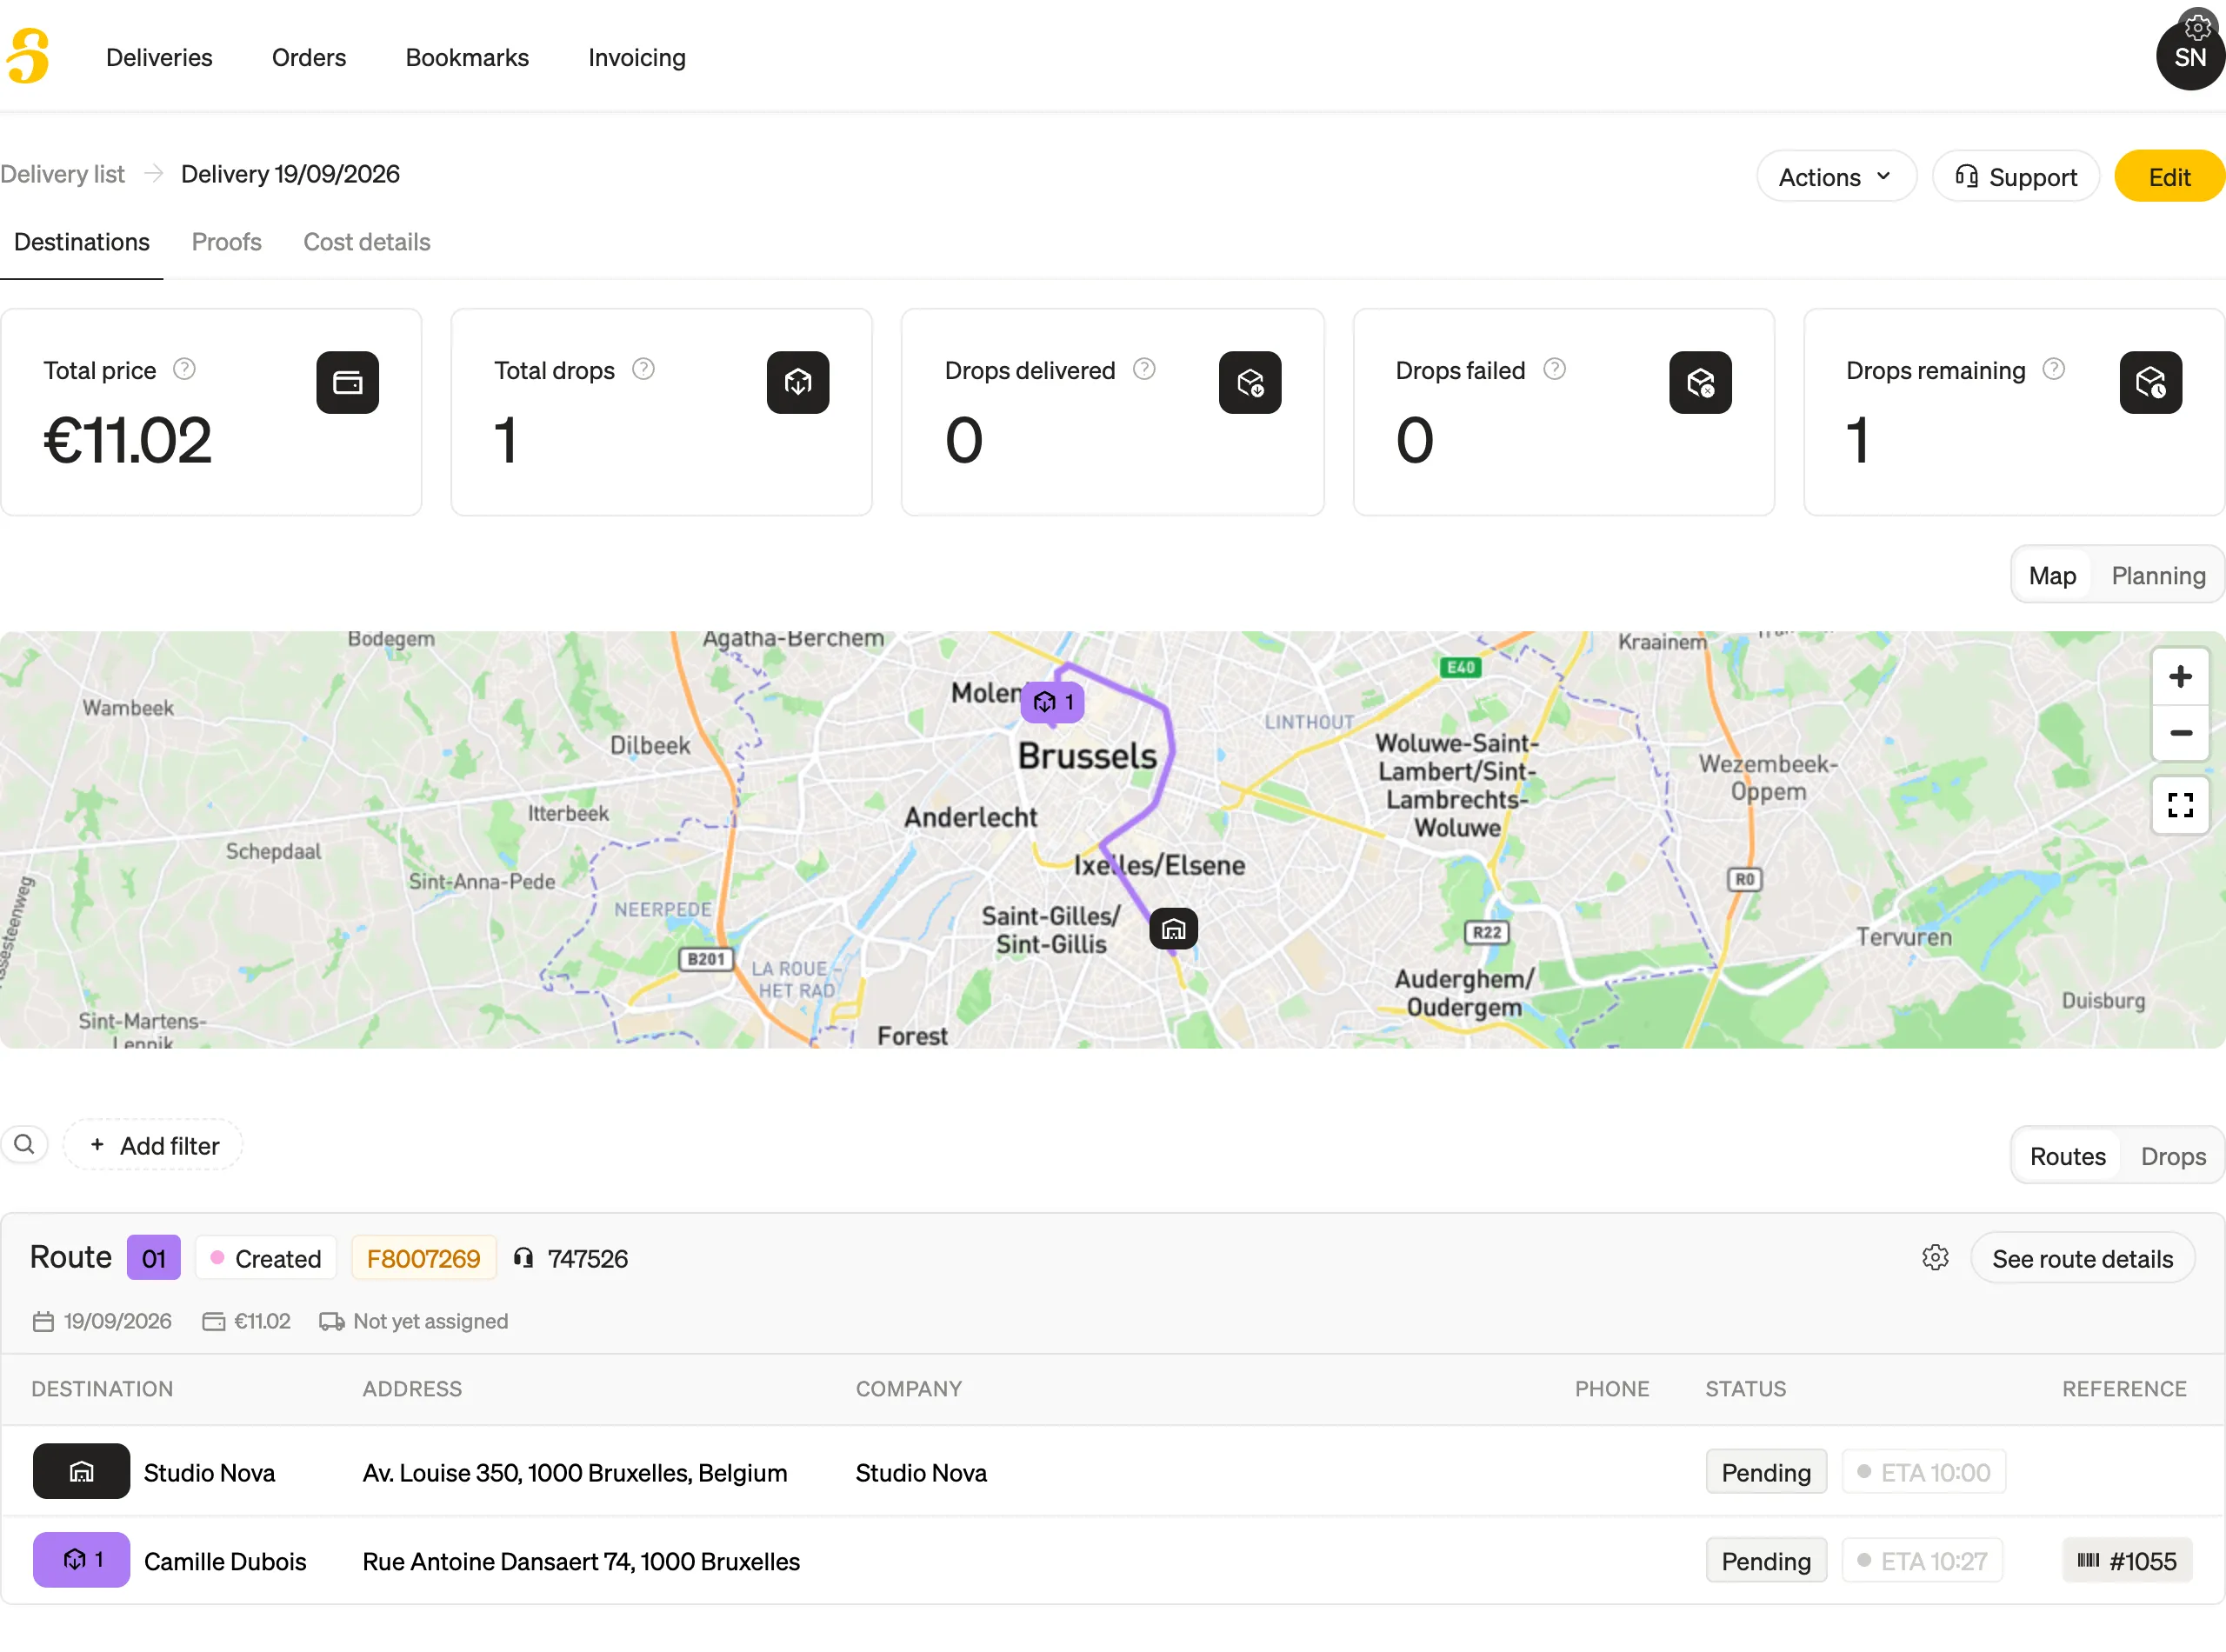Show help tooltip for Total drops

pyautogui.click(x=643, y=369)
